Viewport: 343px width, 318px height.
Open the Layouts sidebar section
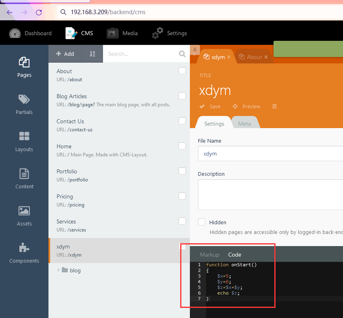coord(24,141)
